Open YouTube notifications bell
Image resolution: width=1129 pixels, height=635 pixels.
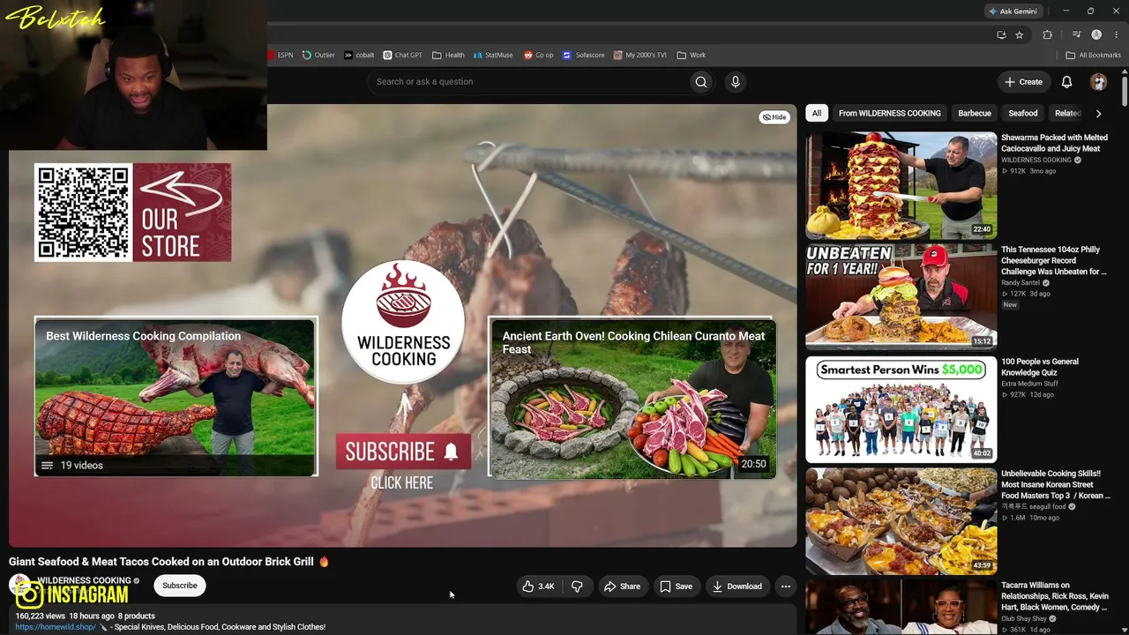[1066, 82]
